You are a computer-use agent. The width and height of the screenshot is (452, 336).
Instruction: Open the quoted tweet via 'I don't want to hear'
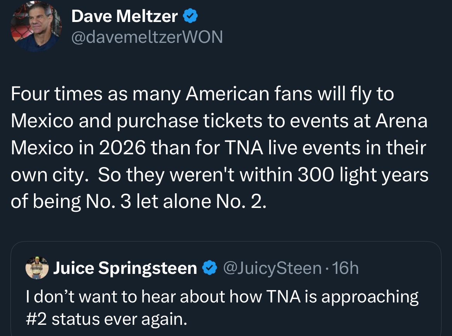(116, 297)
